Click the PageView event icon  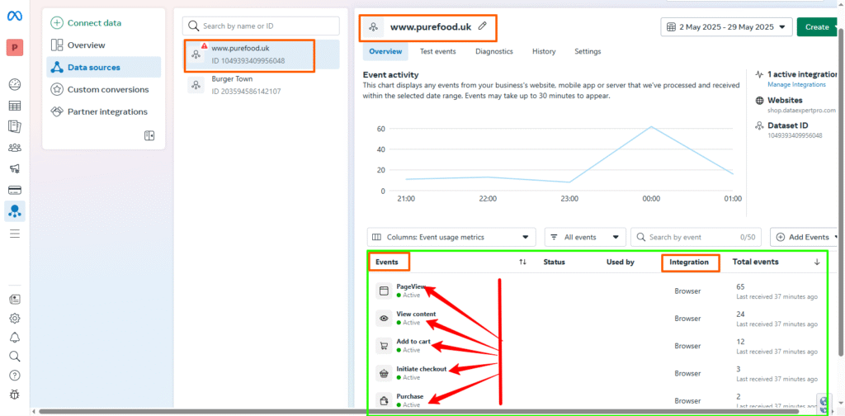click(384, 291)
